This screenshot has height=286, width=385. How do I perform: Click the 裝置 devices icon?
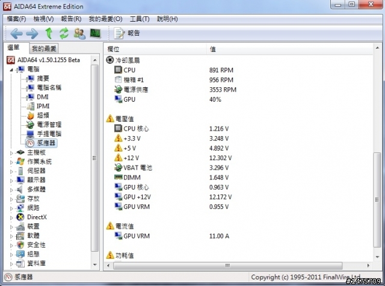click(x=20, y=226)
